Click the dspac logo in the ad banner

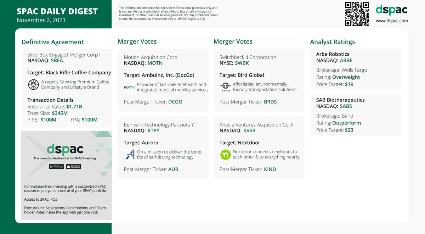(x=65, y=149)
